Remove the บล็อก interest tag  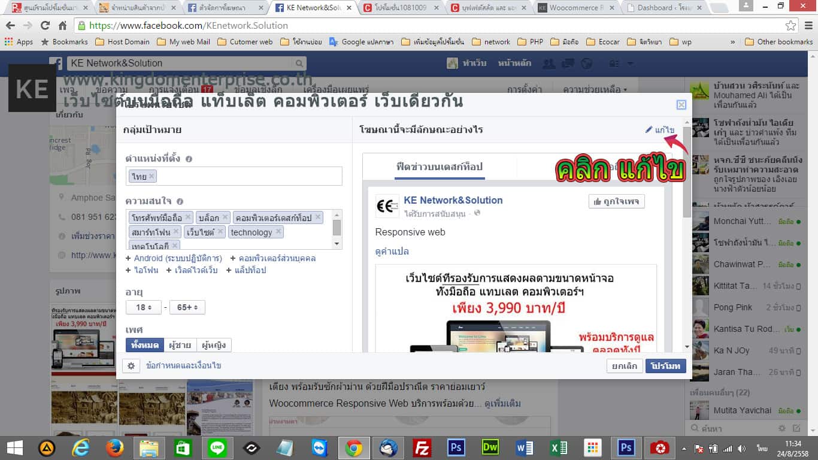225,217
